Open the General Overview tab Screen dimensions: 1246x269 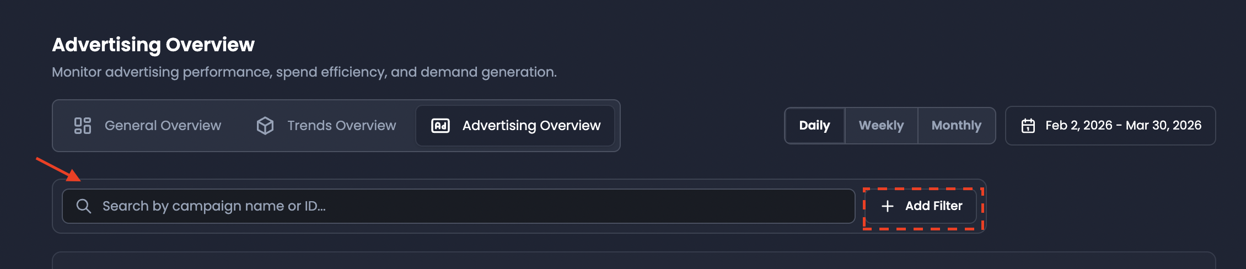click(148, 126)
